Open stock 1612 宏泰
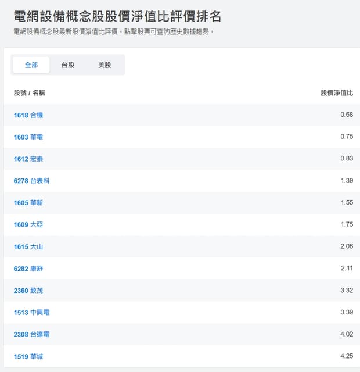Screen dimensions: 360x372 28,159
